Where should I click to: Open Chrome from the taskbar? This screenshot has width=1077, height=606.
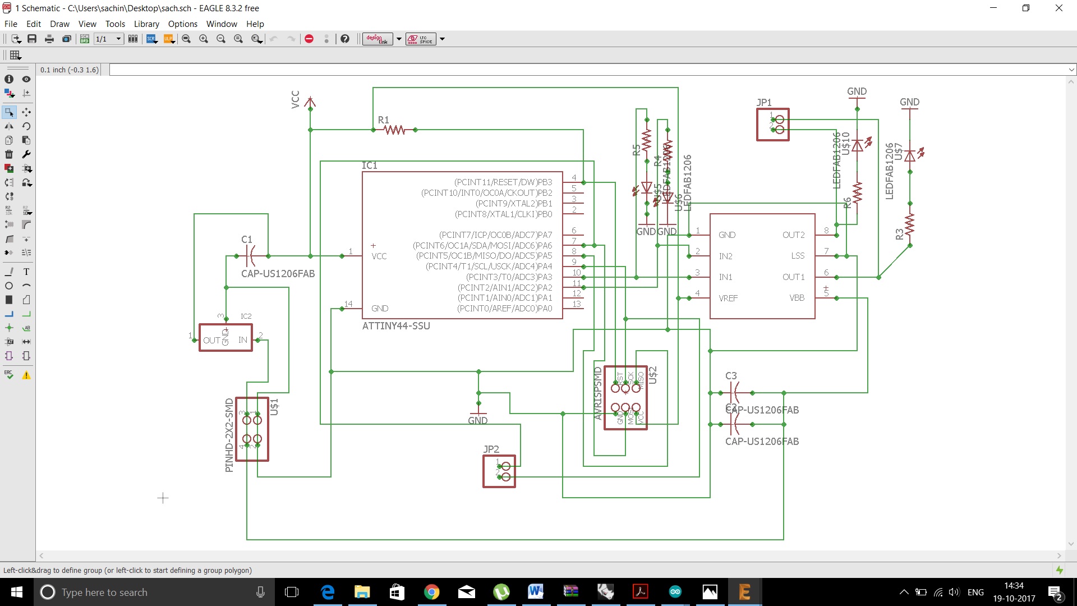(x=431, y=592)
